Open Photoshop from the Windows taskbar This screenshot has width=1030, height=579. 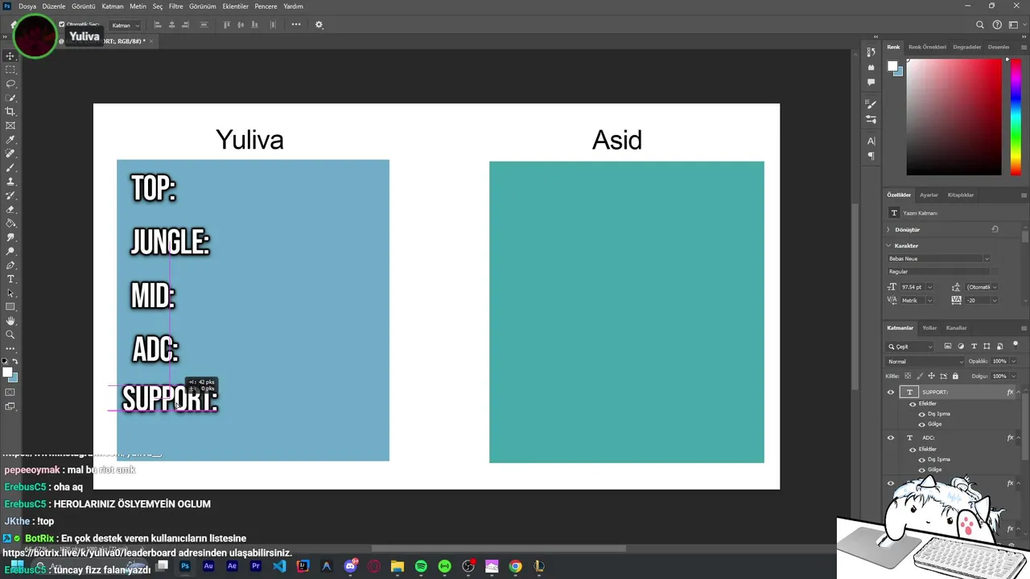pos(184,566)
